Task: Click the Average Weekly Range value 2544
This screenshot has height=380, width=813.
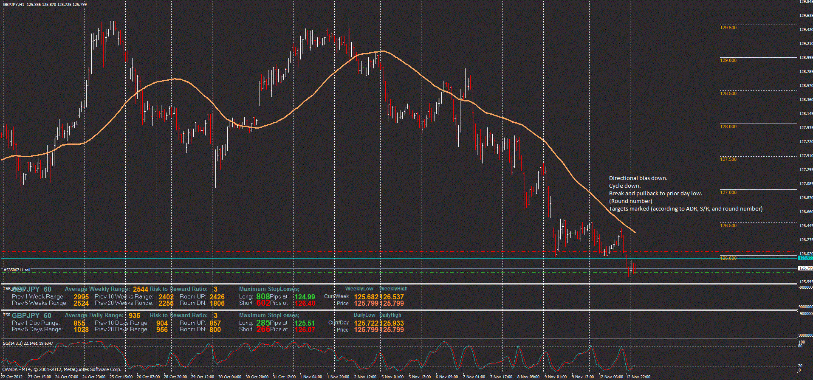Action: pyautogui.click(x=141, y=290)
